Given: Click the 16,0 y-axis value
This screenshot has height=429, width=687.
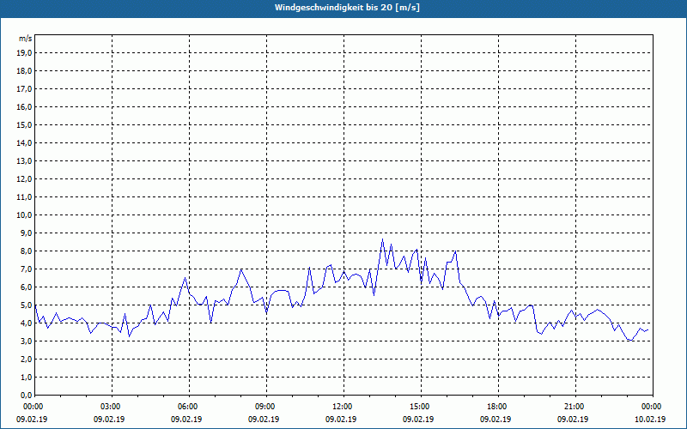Looking at the screenshot, I should 24,106.
